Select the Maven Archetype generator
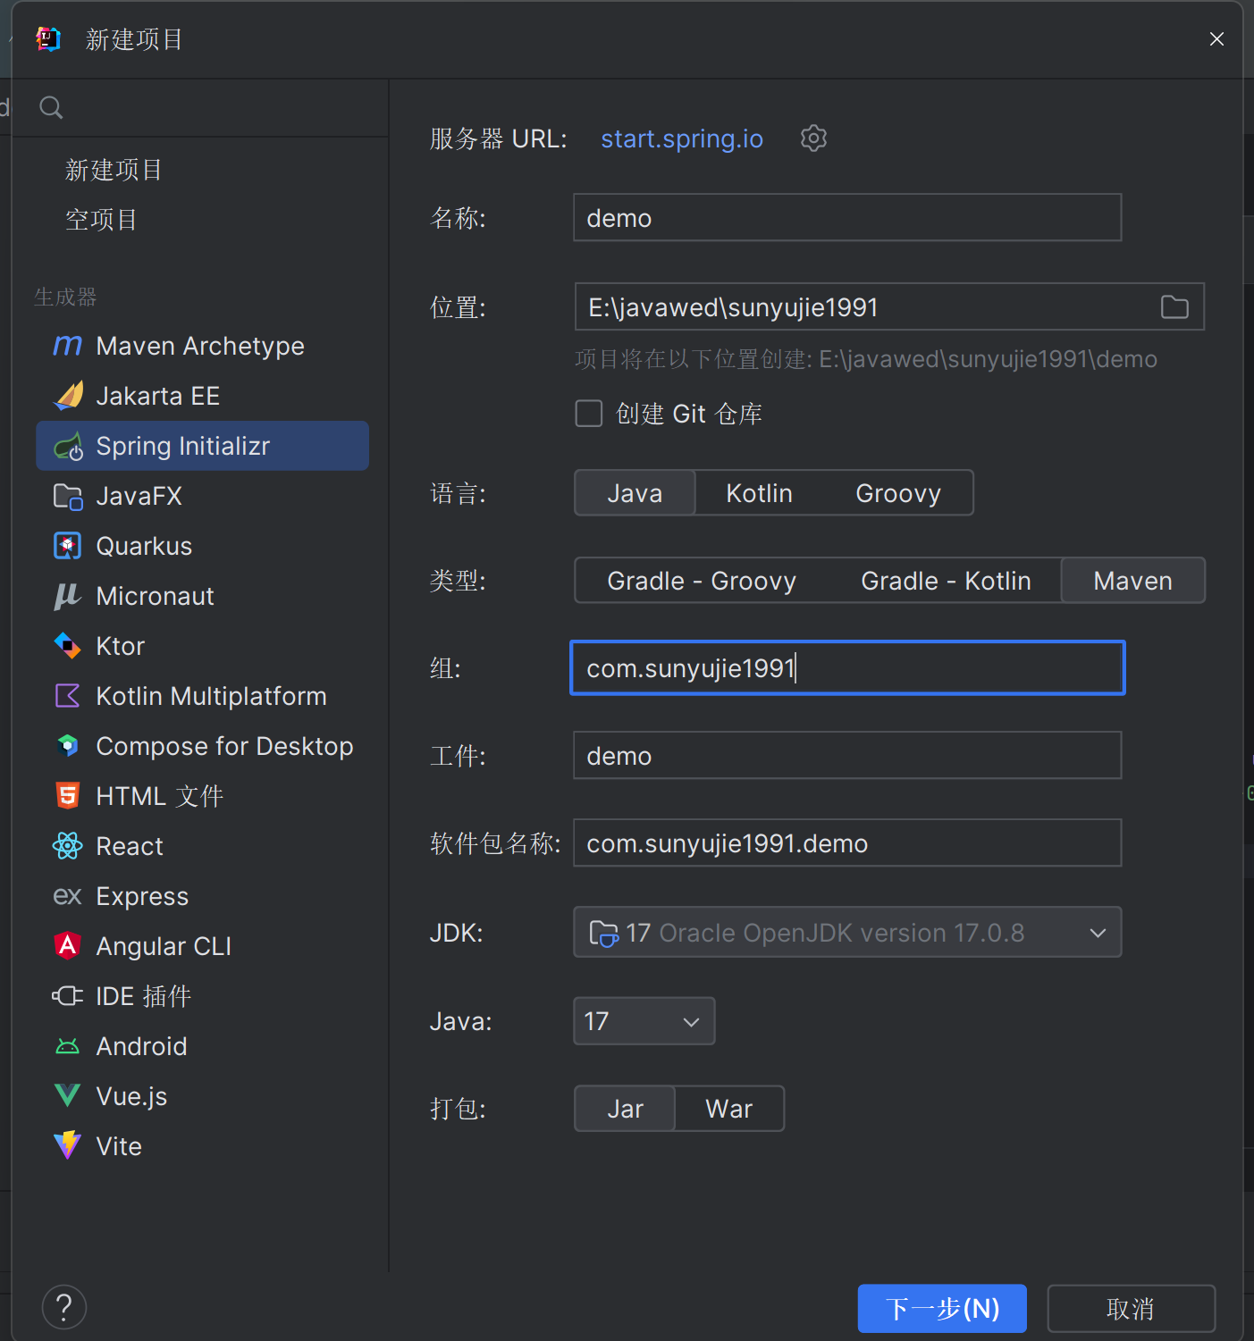The image size is (1254, 1341). pyautogui.click(x=199, y=346)
